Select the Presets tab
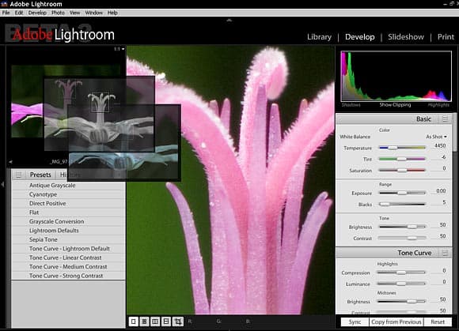 (40, 175)
